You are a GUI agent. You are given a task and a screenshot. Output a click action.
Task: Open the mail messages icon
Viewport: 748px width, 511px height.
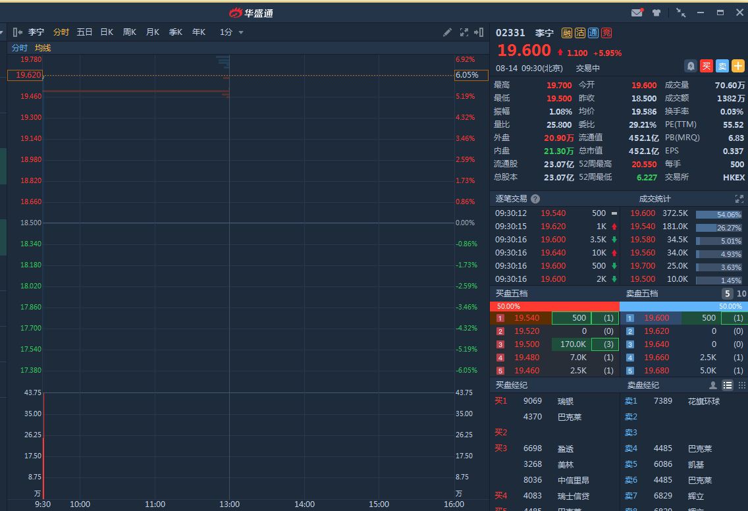pyautogui.click(x=637, y=13)
